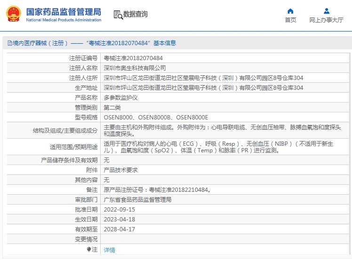Click the lightbulb icon beside 注
Screen dimensions: 352x260
[x=89, y=249]
